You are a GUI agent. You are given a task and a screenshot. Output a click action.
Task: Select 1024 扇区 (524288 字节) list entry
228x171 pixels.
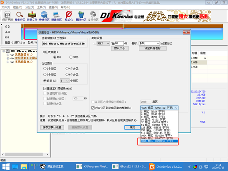pyautogui.click(x=159, y=136)
